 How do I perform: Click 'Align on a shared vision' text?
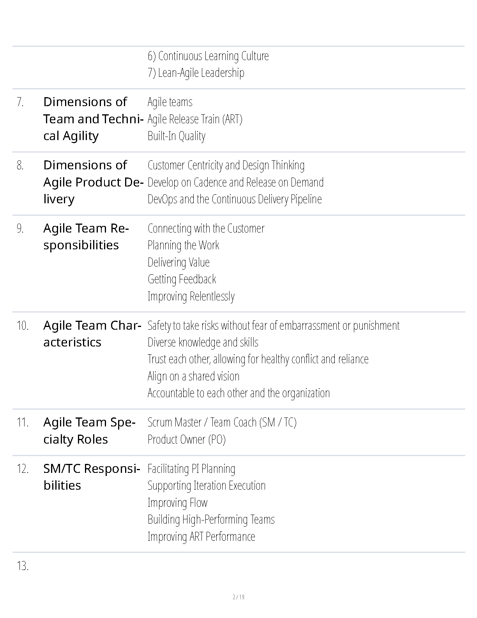point(193,376)
